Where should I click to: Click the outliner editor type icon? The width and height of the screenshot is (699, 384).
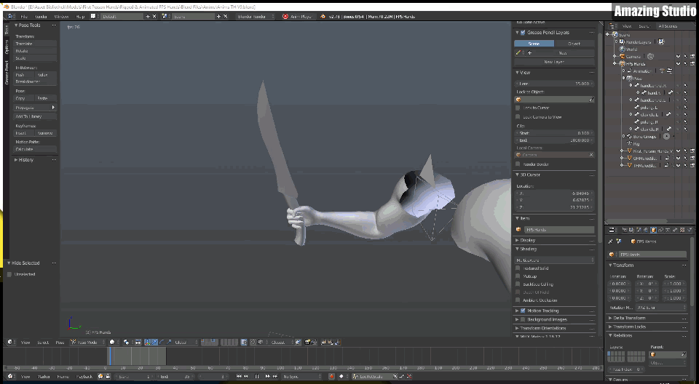coord(612,26)
